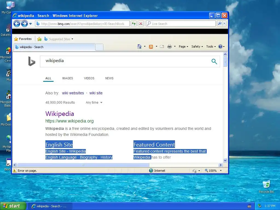Click the 'Error on page' warning icon
280x210 pixels.
coord(15,171)
